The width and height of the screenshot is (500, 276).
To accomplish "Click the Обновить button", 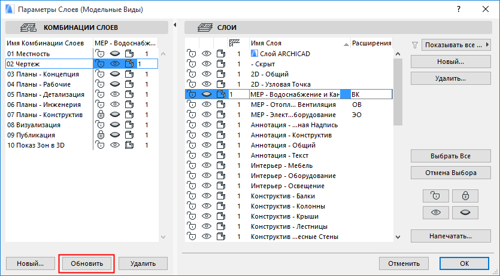I will [x=87, y=263].
